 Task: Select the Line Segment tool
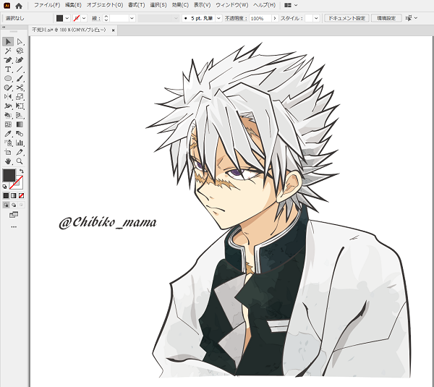pos(20,69)
